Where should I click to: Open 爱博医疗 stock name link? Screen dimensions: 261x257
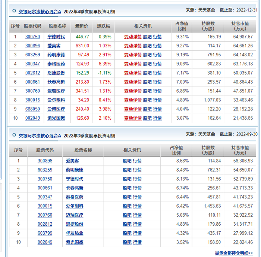pos(56,109)
